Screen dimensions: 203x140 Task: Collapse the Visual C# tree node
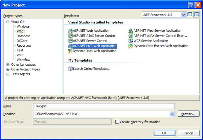click(8, 22)
